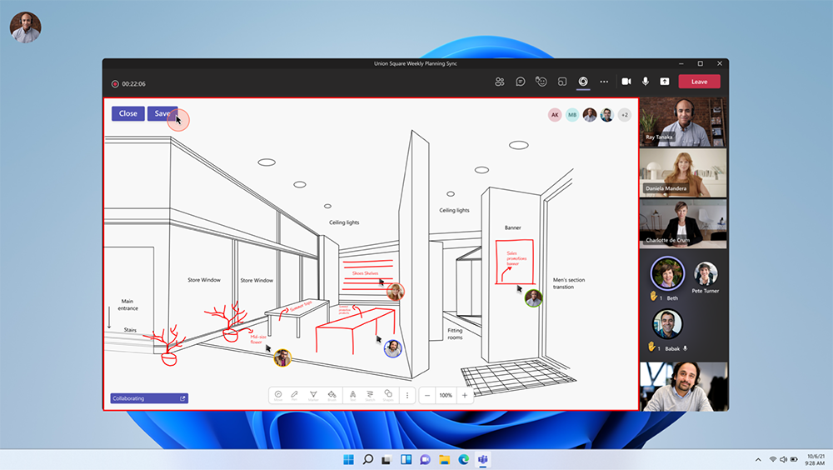
Task: Open Microsoft Edge from the taskbar
Action: coord(463,459)
